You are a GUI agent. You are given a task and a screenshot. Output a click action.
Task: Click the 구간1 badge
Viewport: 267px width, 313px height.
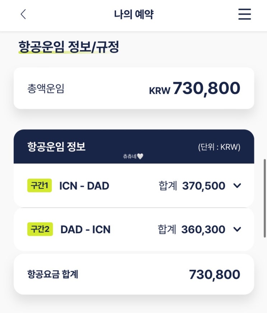click(40, 186)
